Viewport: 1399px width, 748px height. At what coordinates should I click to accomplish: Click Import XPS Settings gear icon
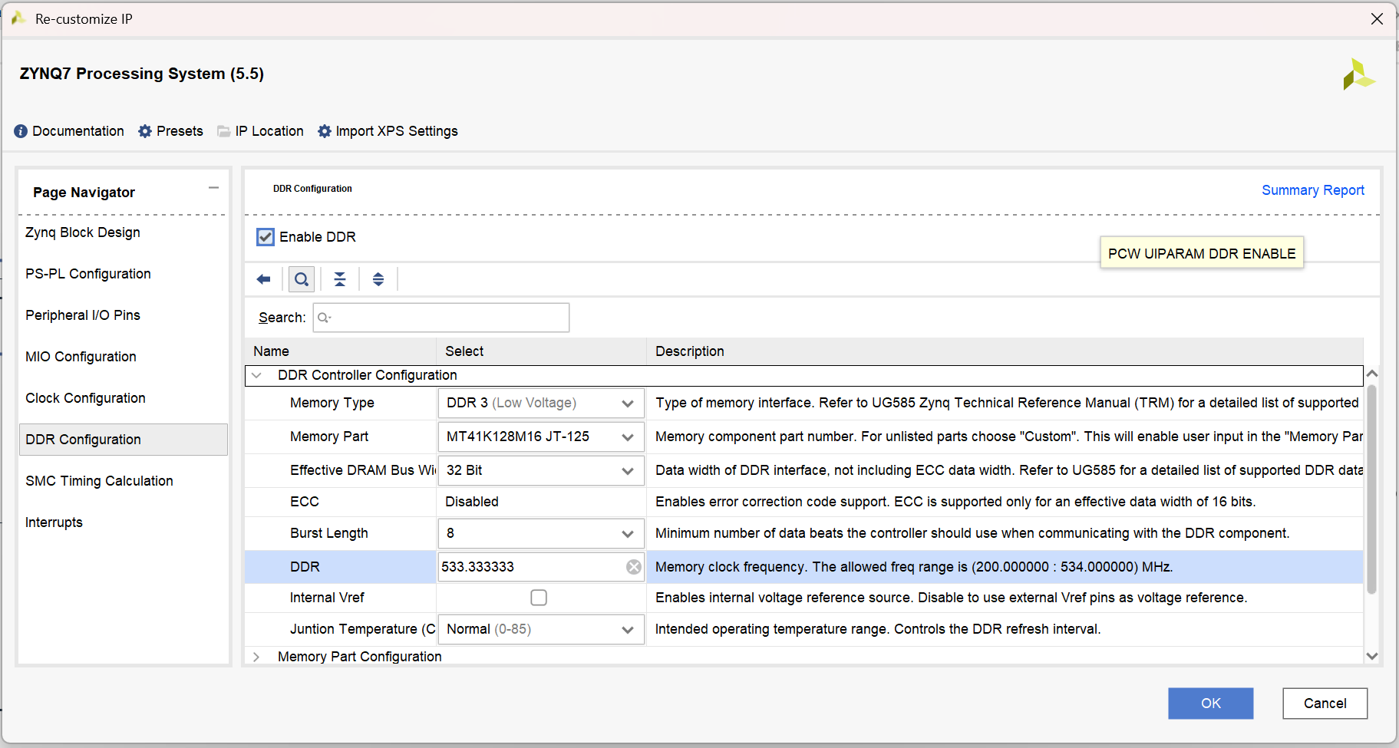coord(325,131)
